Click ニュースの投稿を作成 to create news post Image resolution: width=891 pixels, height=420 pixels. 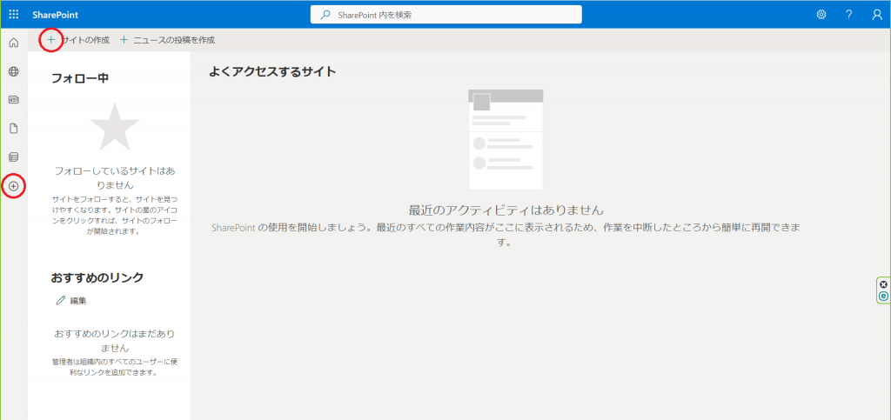tap(173, 40)
